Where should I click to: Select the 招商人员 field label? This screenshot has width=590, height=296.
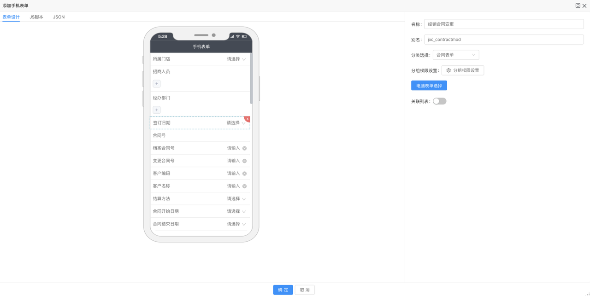(x=161, y=72)
